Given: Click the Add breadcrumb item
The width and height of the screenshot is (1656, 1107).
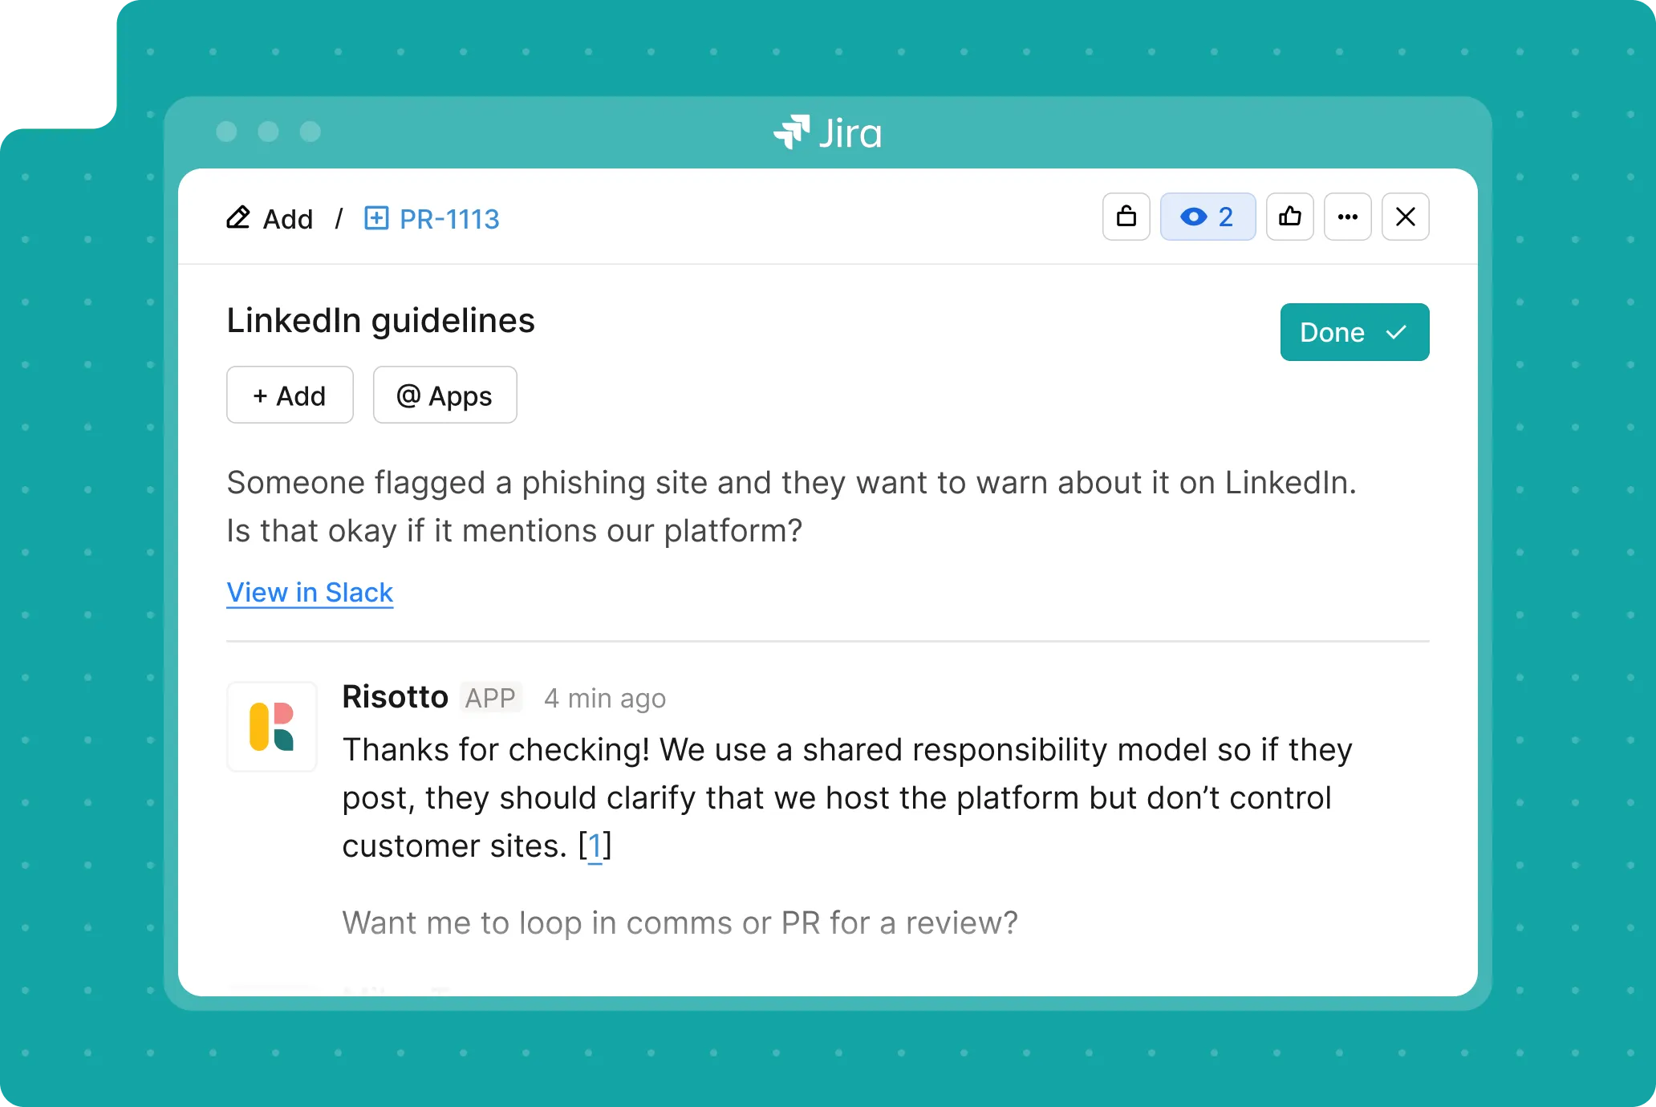Looking at the screenshot, I should (x=288, y=219).
